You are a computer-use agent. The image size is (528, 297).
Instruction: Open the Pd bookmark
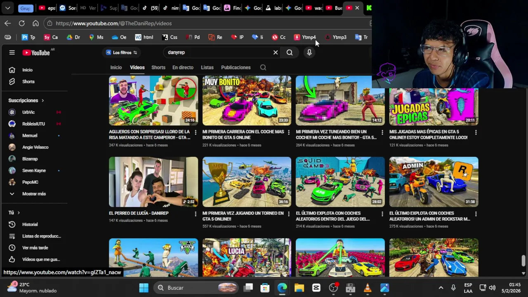click(x=193, y=37)
